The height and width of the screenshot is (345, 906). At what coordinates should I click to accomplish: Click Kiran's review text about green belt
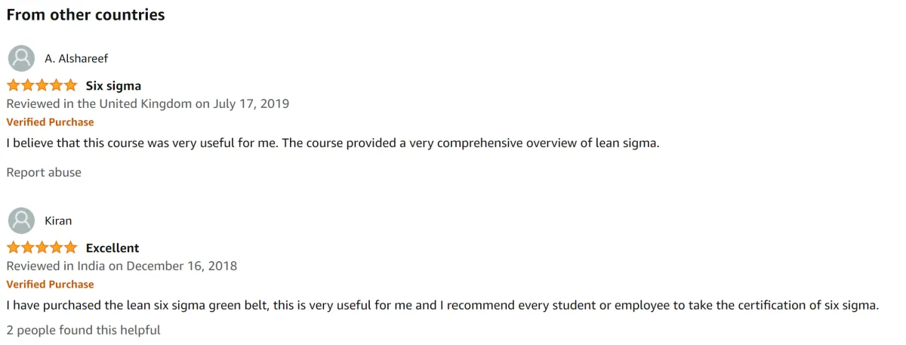[x=443, y=306]
